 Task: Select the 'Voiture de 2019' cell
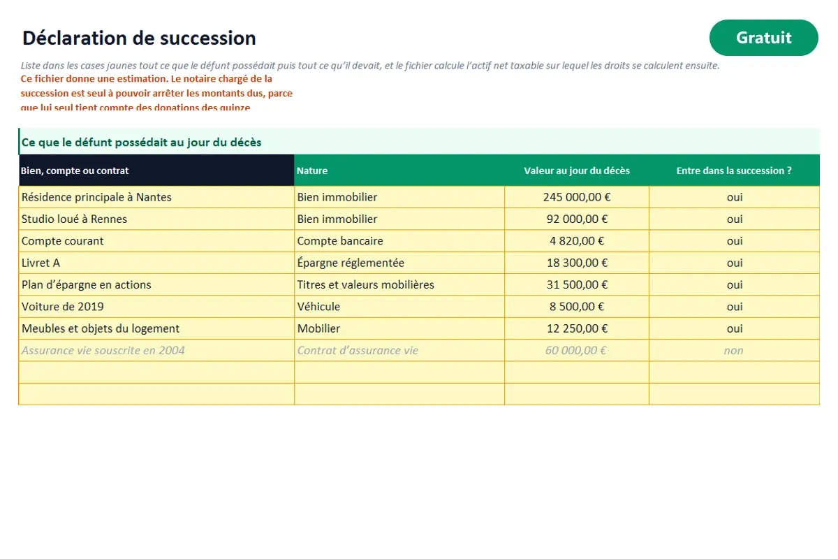tap(156, 307)
